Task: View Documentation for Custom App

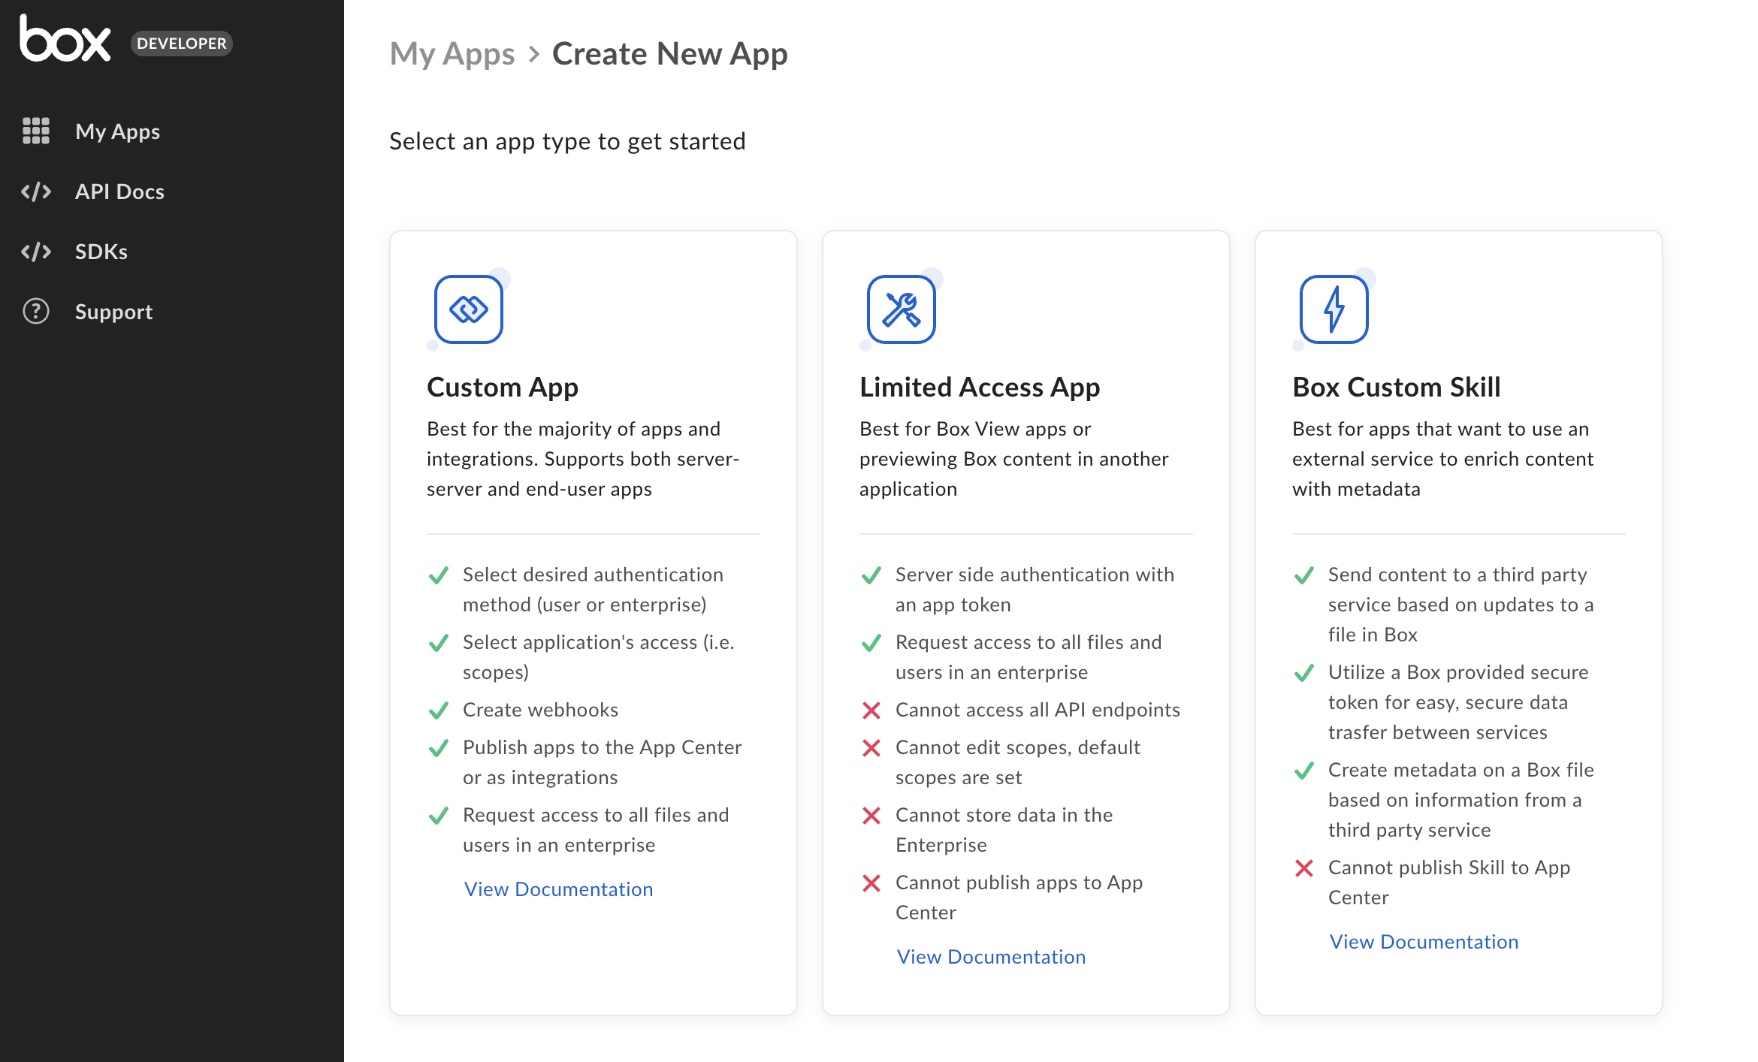Action: pos(558,889)
